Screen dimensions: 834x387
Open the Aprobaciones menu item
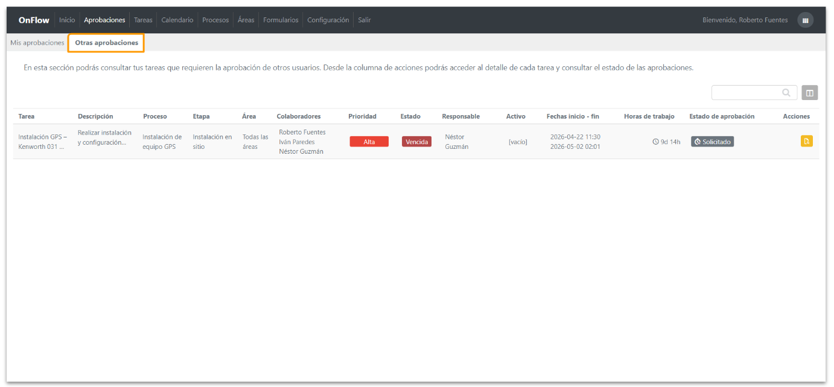(104, 20)
